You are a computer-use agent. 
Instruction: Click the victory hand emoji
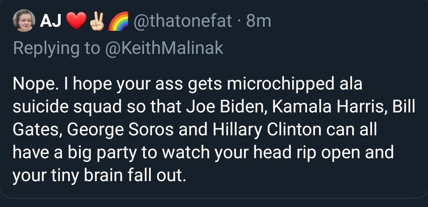[x=96, y=21]
